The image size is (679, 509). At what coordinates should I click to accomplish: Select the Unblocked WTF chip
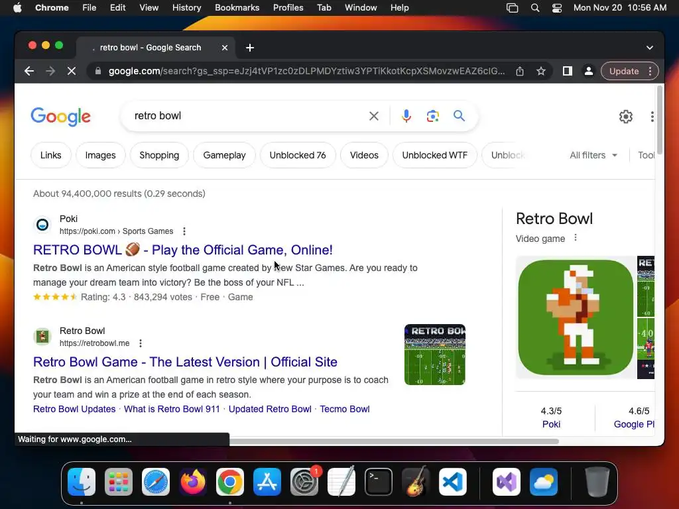(x=435, y=155)
